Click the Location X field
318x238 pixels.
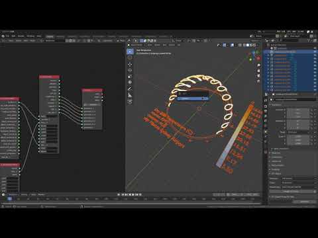[x=298, y=110]
